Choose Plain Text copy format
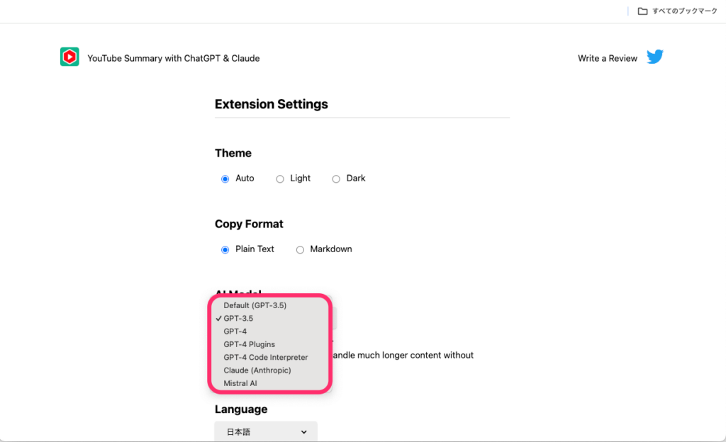Screen dimensions: 726x442 225,249
